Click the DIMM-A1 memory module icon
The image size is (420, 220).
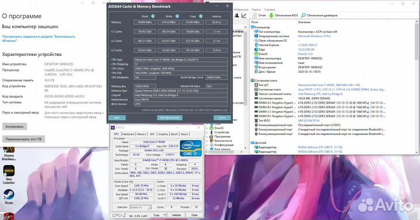[x=256, y=102]
